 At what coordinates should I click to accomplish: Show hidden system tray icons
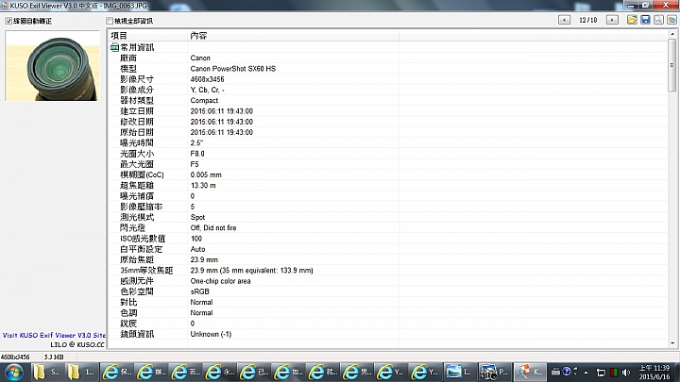tap(586, 372)
